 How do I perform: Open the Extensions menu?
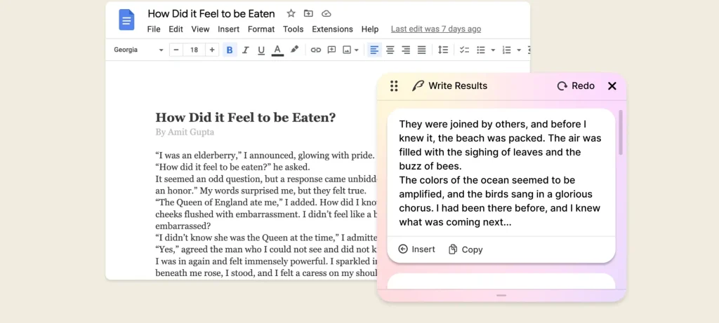coord(332,29)
